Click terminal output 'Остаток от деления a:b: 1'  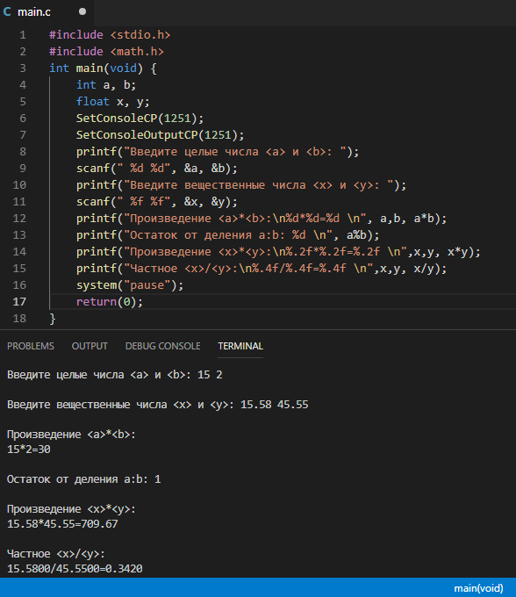coord(83,479)
